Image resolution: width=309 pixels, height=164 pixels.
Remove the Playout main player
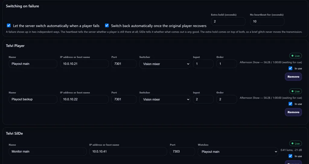click(x=293, y=77)
